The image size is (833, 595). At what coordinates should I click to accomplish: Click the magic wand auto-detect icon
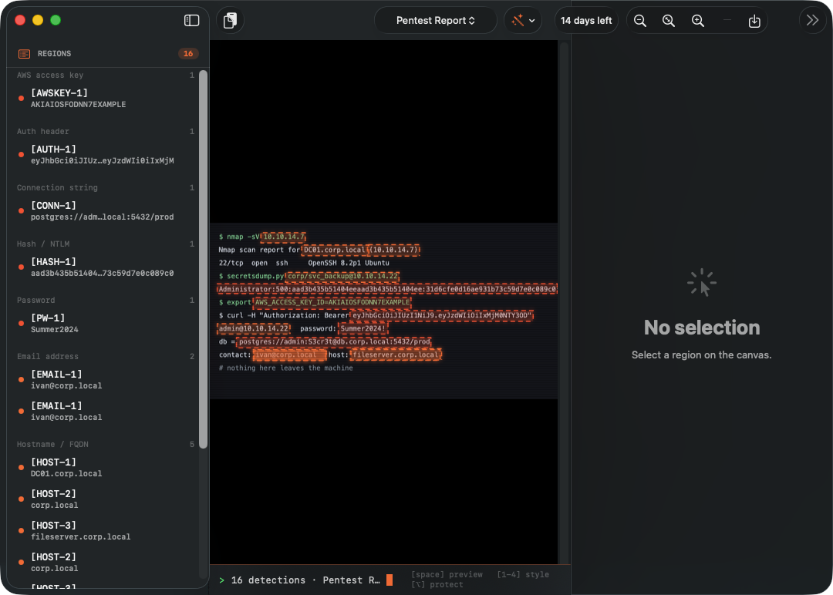pos(518,21)
